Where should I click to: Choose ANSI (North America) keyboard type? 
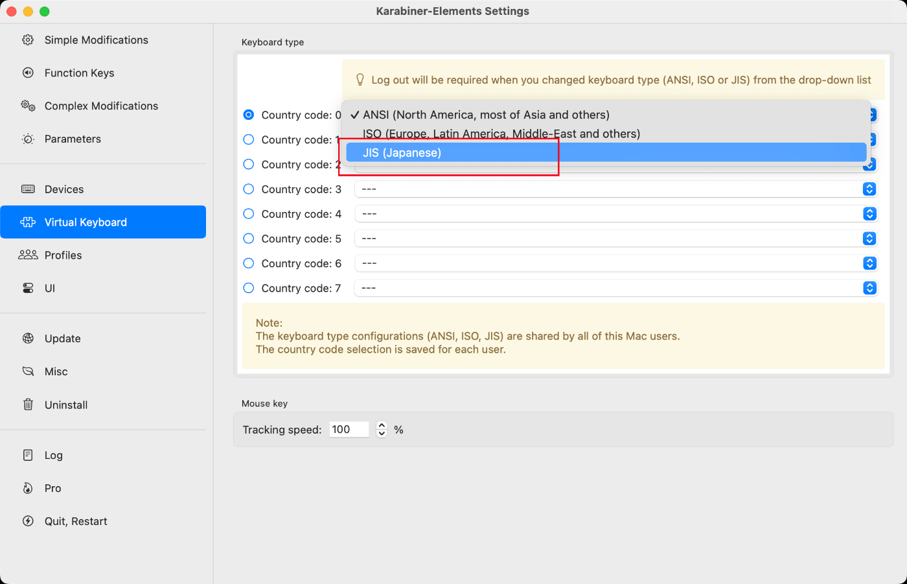click(606, 115)
